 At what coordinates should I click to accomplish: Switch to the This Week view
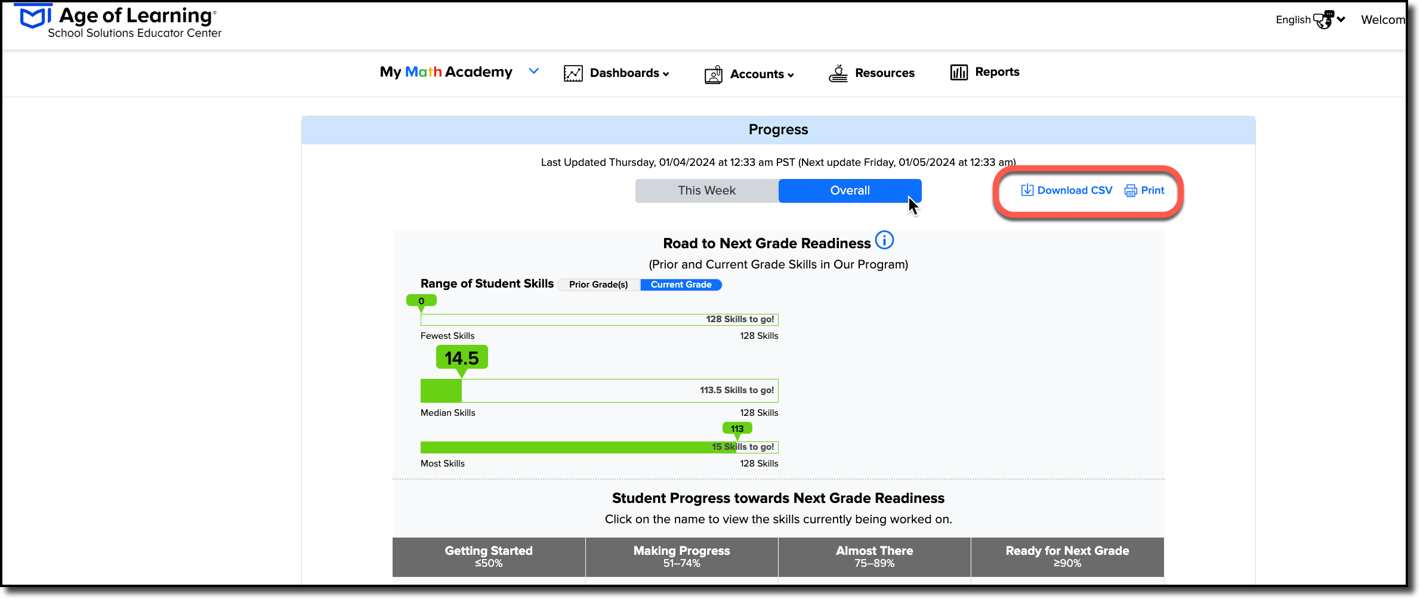(x=707, y=190)
